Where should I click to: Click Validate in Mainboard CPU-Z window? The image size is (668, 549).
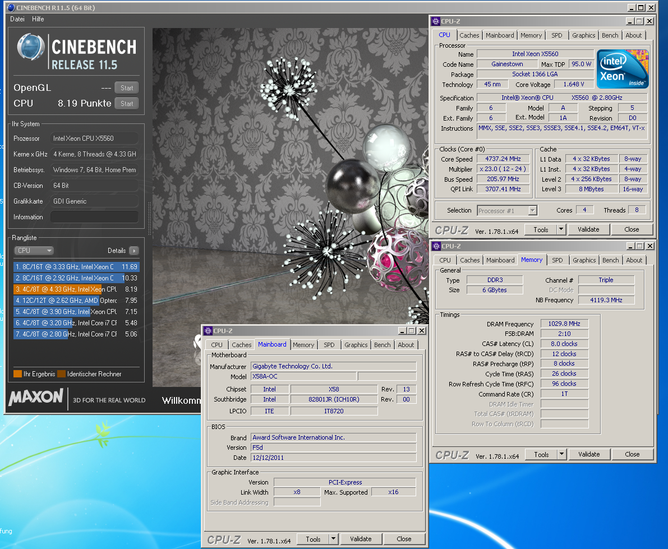click(x=361, y=539)
